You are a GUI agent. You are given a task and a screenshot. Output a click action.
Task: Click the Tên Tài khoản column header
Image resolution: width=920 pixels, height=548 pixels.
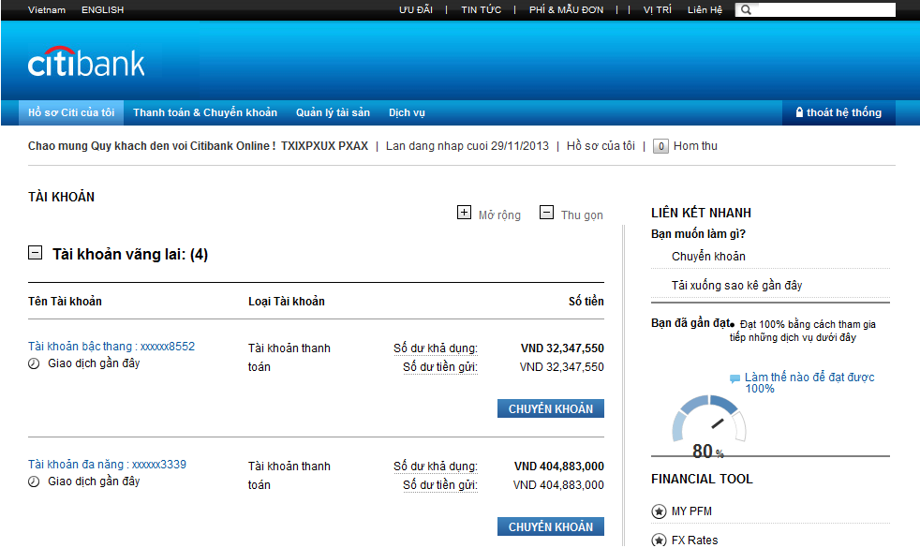[x=66, y=302]
